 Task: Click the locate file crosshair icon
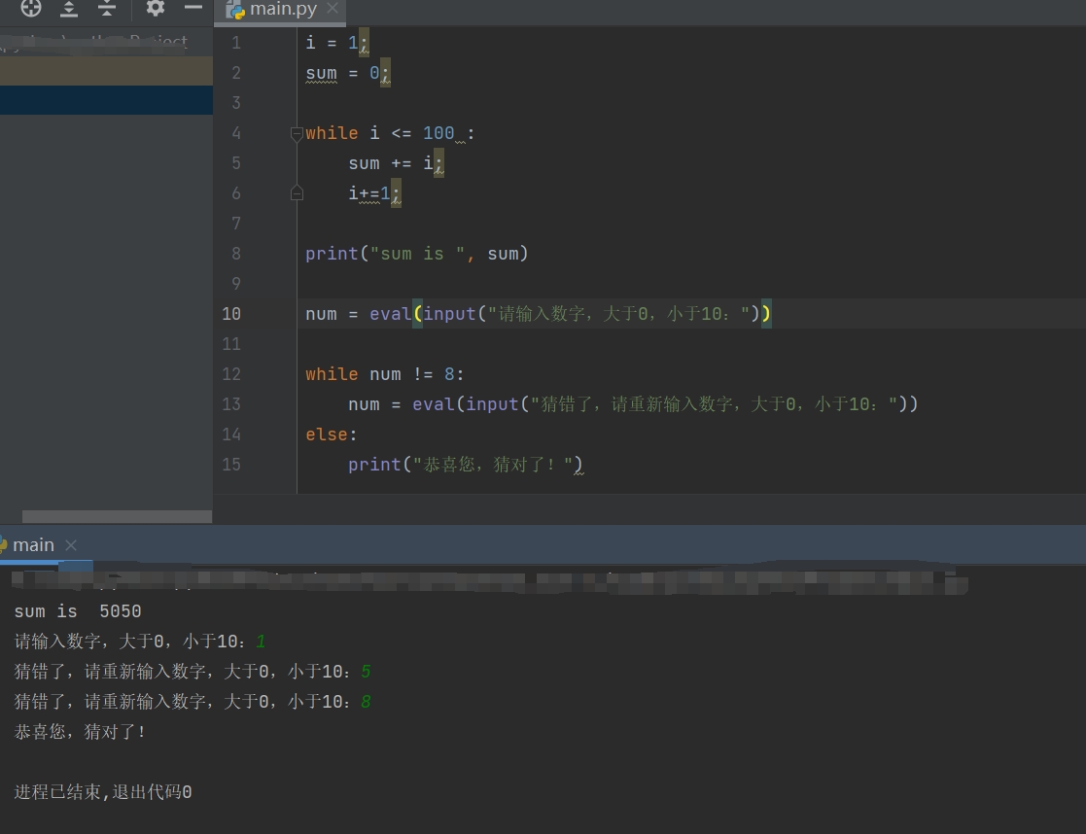point(31,9)
